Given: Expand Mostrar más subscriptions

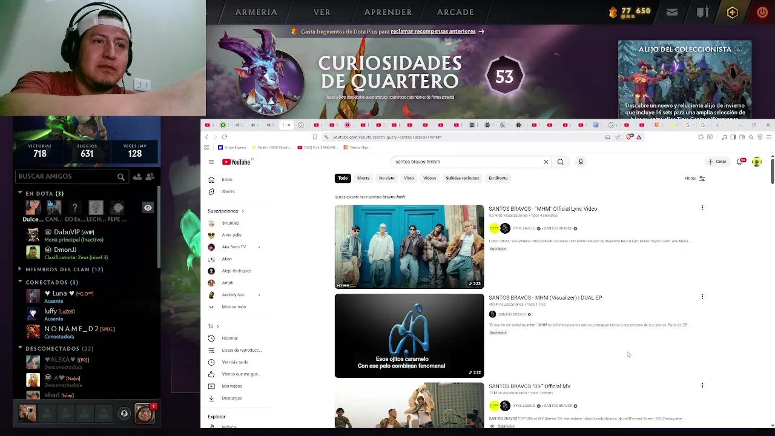Looking at the screenshot, I should coord(234,306).
